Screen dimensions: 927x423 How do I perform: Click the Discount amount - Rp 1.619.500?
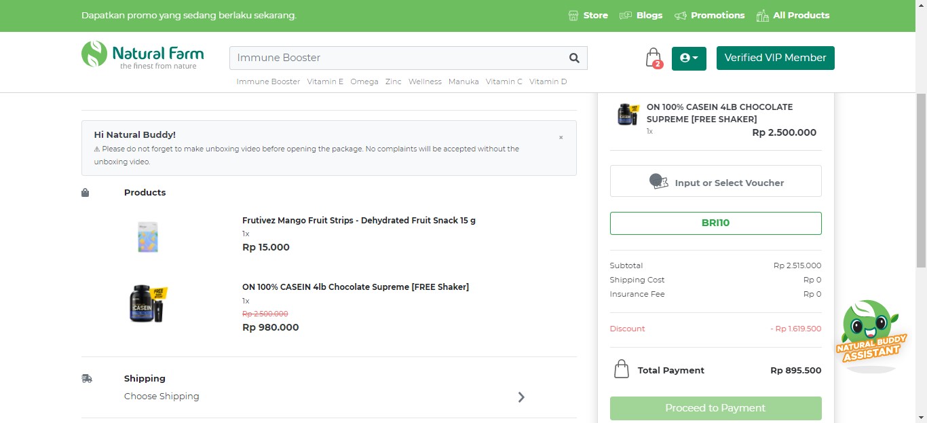tap(796, 329)
